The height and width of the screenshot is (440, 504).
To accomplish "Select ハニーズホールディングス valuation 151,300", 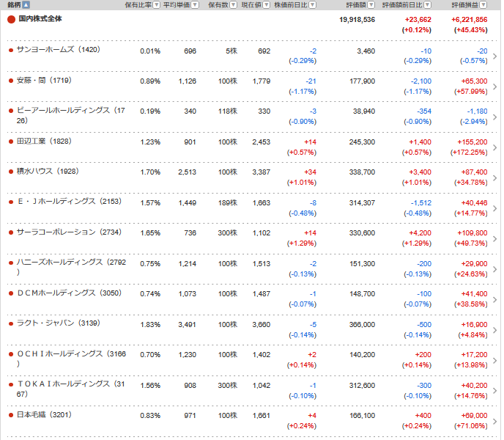I will [362, 263].
